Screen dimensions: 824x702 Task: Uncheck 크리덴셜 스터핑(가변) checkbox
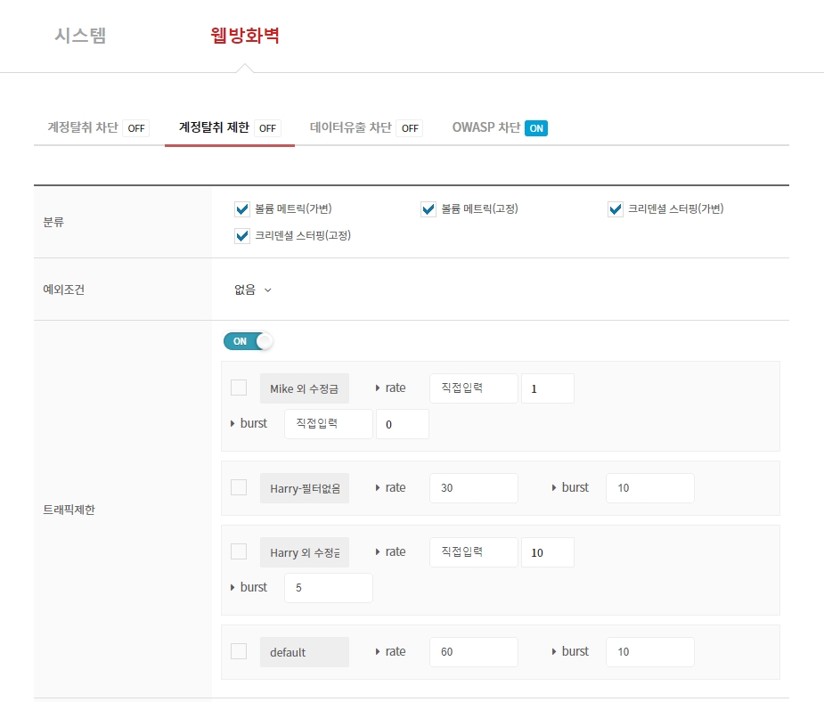coord(616,209)
